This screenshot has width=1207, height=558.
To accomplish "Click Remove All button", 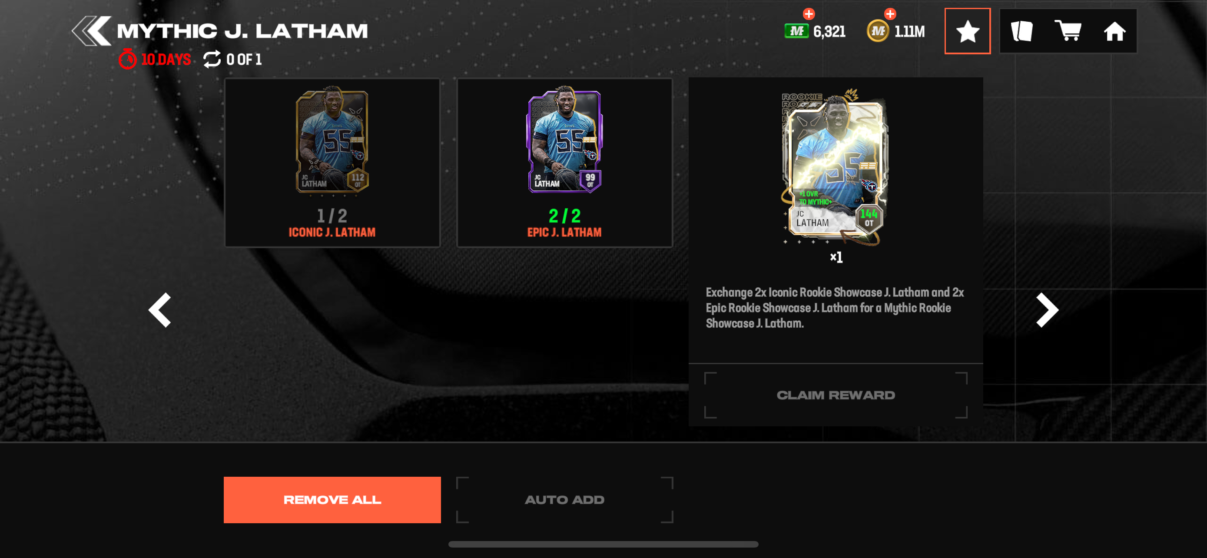I will pyautogui.click(x=332, y=500).
